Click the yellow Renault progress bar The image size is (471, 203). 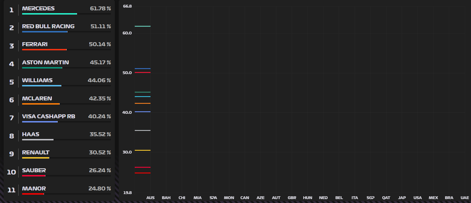point(36,158)
